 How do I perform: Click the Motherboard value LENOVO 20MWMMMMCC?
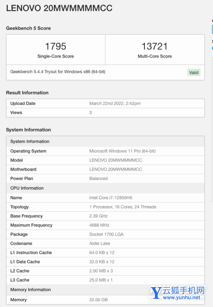click(115, 169)
